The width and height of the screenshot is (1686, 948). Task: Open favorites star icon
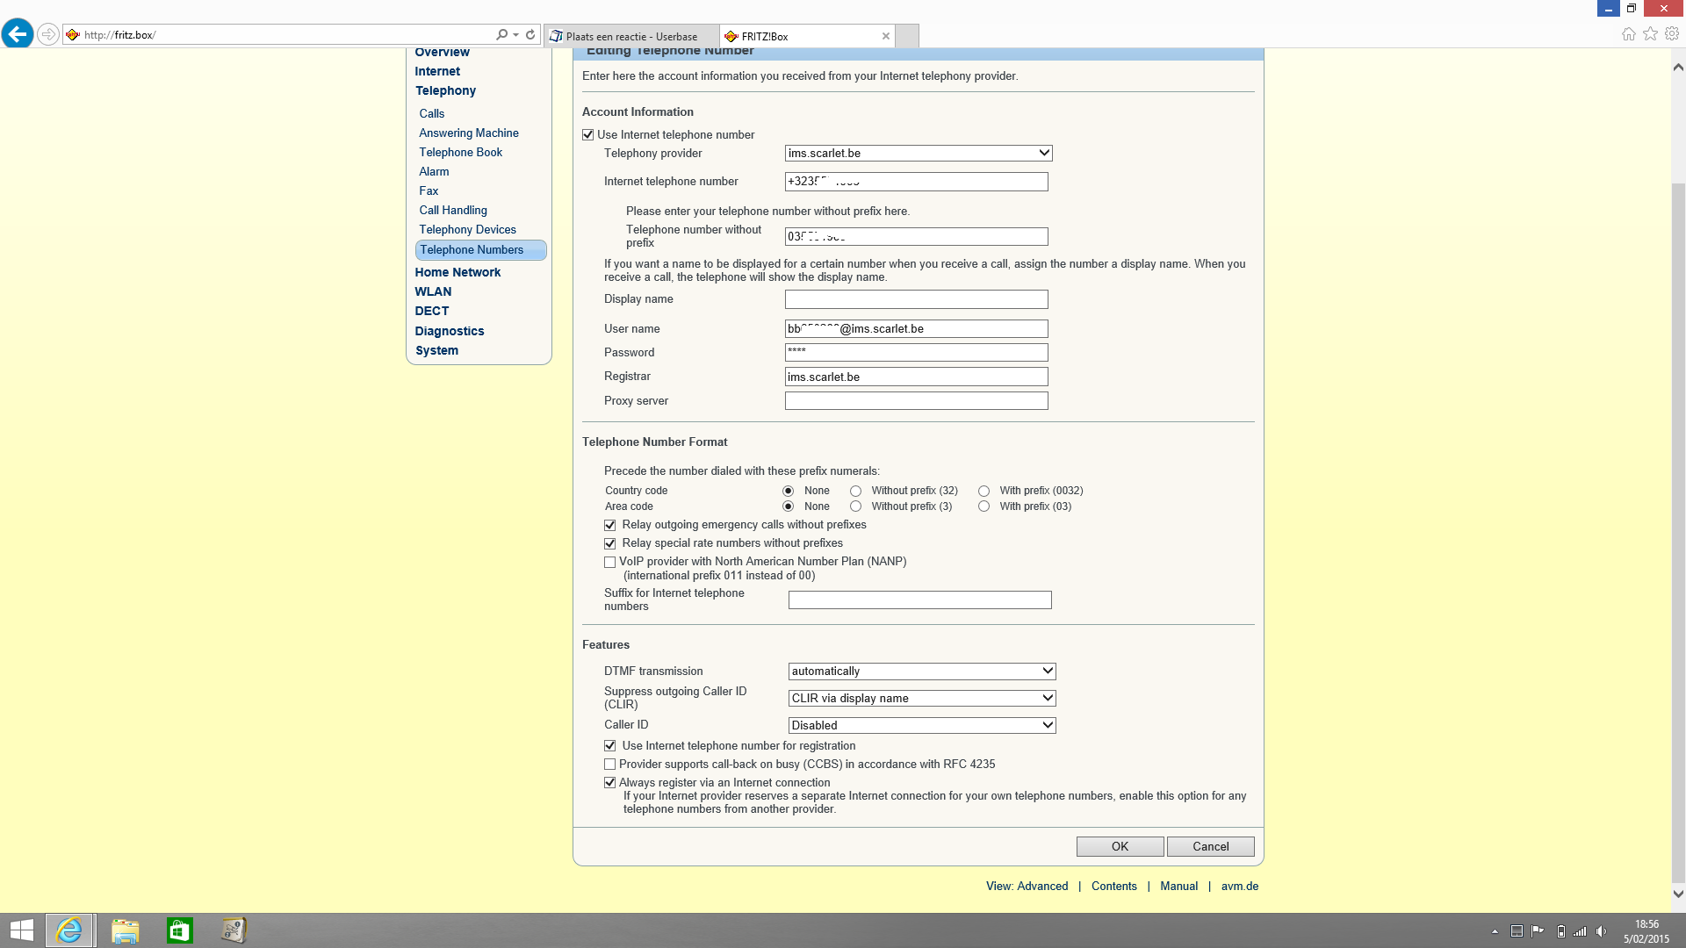[x=1650, y=34]
